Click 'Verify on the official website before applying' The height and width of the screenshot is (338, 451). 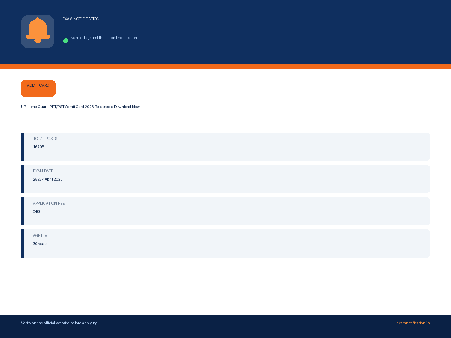pyautogui.click(x=59, y=323)
